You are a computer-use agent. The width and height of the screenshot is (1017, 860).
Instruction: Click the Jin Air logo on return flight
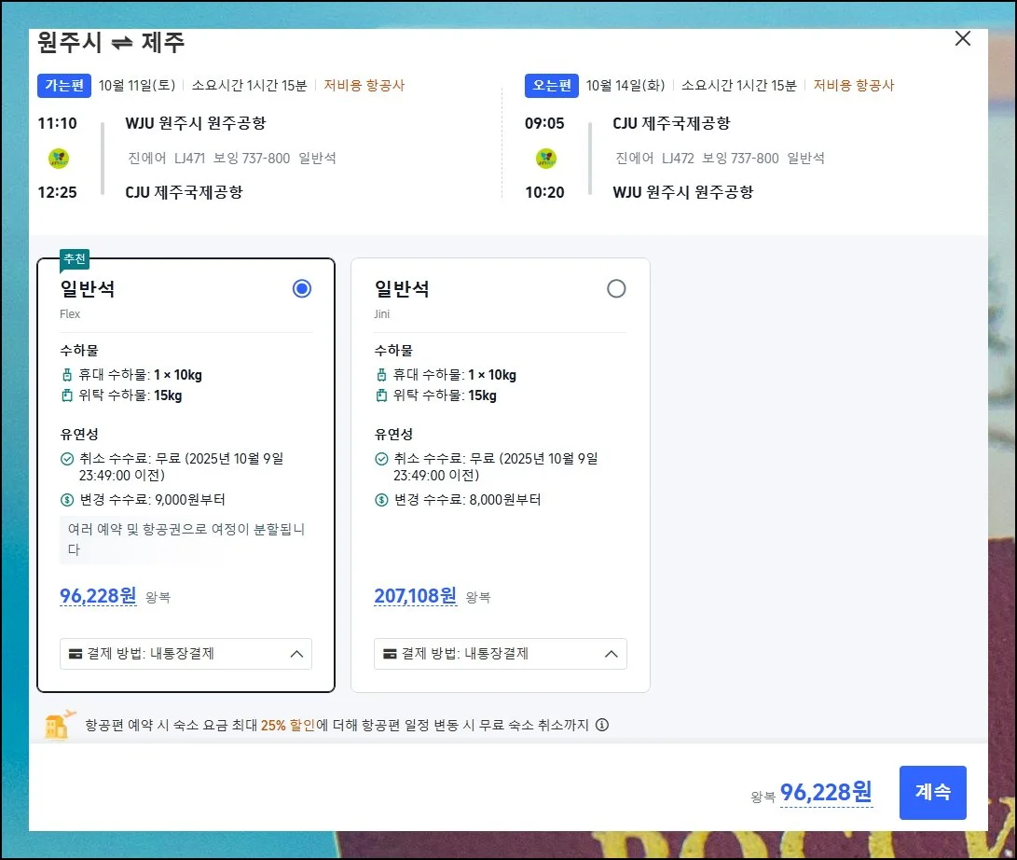coord(546,159)
